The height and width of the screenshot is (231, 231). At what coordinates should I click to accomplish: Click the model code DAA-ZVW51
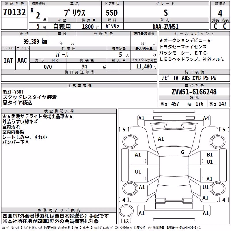(165, 27)
